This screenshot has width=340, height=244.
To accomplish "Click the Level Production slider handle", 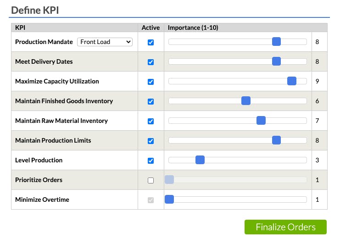I will (x=200, y=160).
